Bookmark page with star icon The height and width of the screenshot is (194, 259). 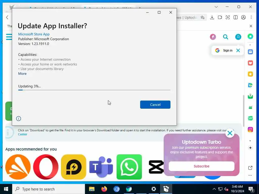click(202, 17)
